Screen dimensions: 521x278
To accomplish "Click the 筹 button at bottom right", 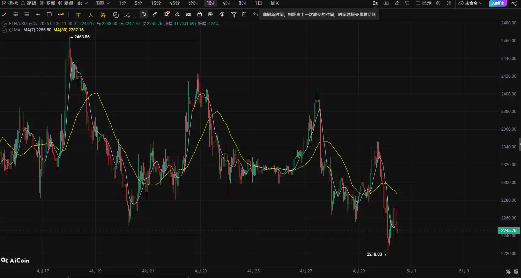I will [508, 272].
